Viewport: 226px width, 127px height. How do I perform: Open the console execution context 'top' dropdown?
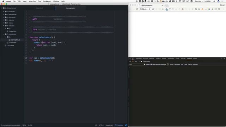(137, 61)
